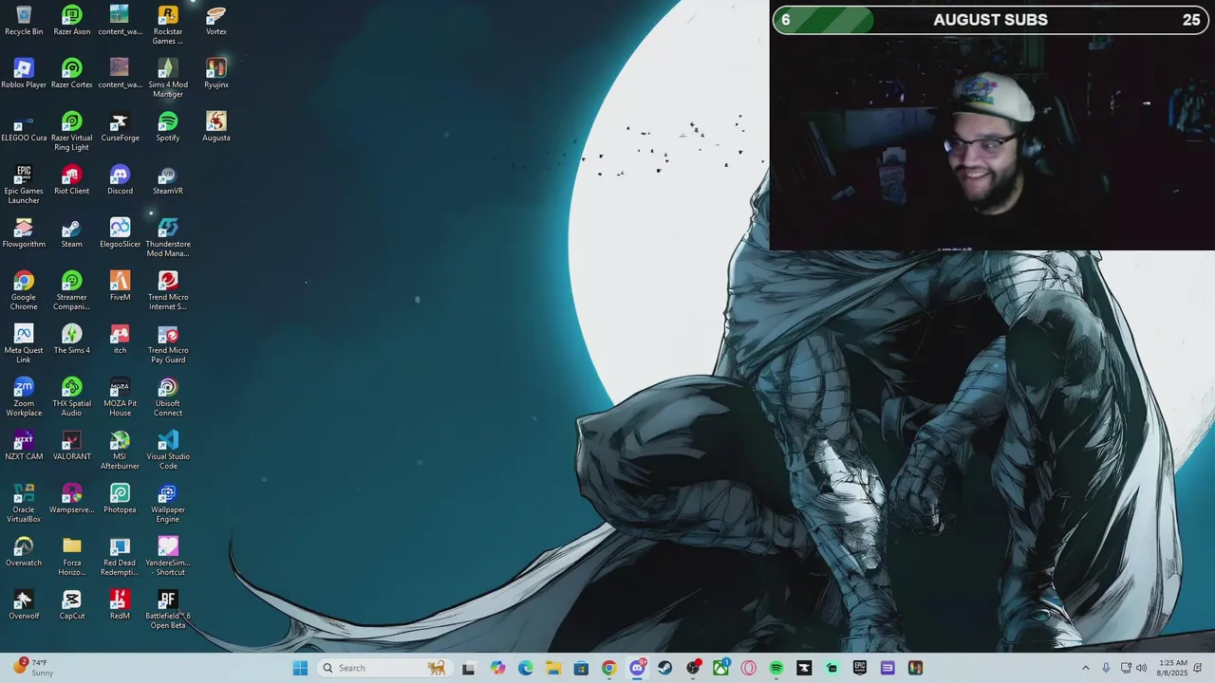Viewport: 1215px width, 683px height.
Task: Select the FiveM desktop icon
Action: tap(120, 286)
